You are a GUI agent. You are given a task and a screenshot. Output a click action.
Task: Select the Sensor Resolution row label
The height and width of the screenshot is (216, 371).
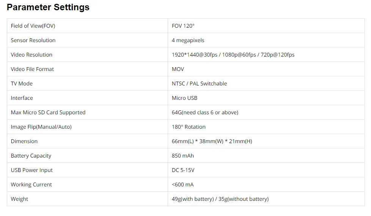pos(33,40)
